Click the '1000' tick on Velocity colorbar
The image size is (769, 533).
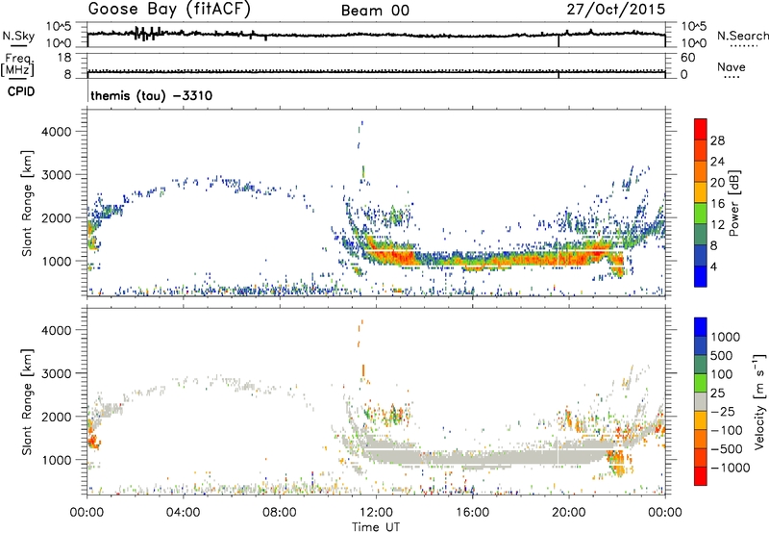click(725, 337)
